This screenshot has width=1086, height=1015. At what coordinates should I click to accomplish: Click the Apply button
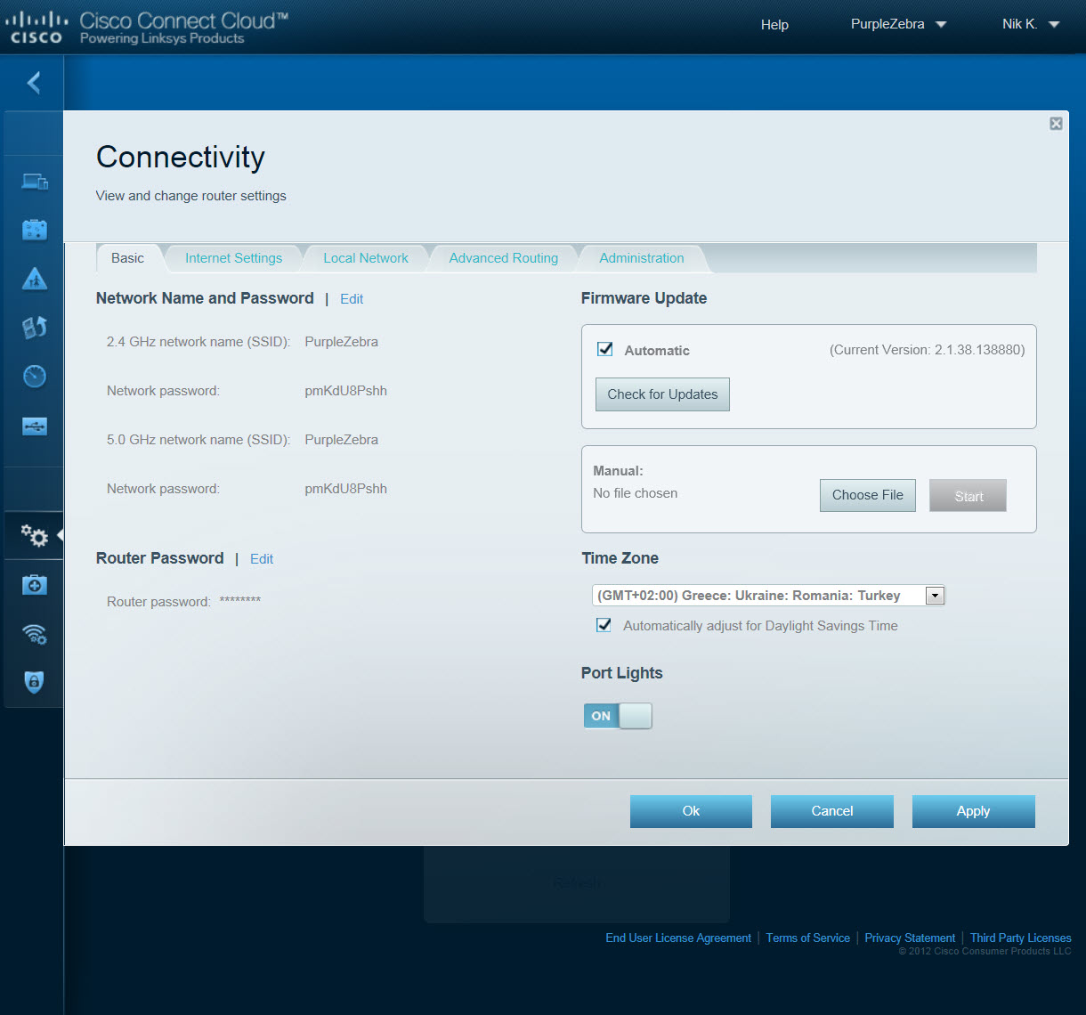[973, 811]
